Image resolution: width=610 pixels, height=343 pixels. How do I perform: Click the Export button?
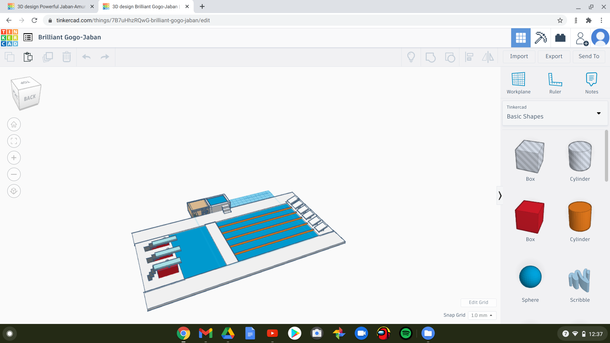tap(554, 57)
